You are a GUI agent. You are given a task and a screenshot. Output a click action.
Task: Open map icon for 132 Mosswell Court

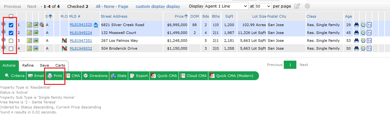coord(29,33)
